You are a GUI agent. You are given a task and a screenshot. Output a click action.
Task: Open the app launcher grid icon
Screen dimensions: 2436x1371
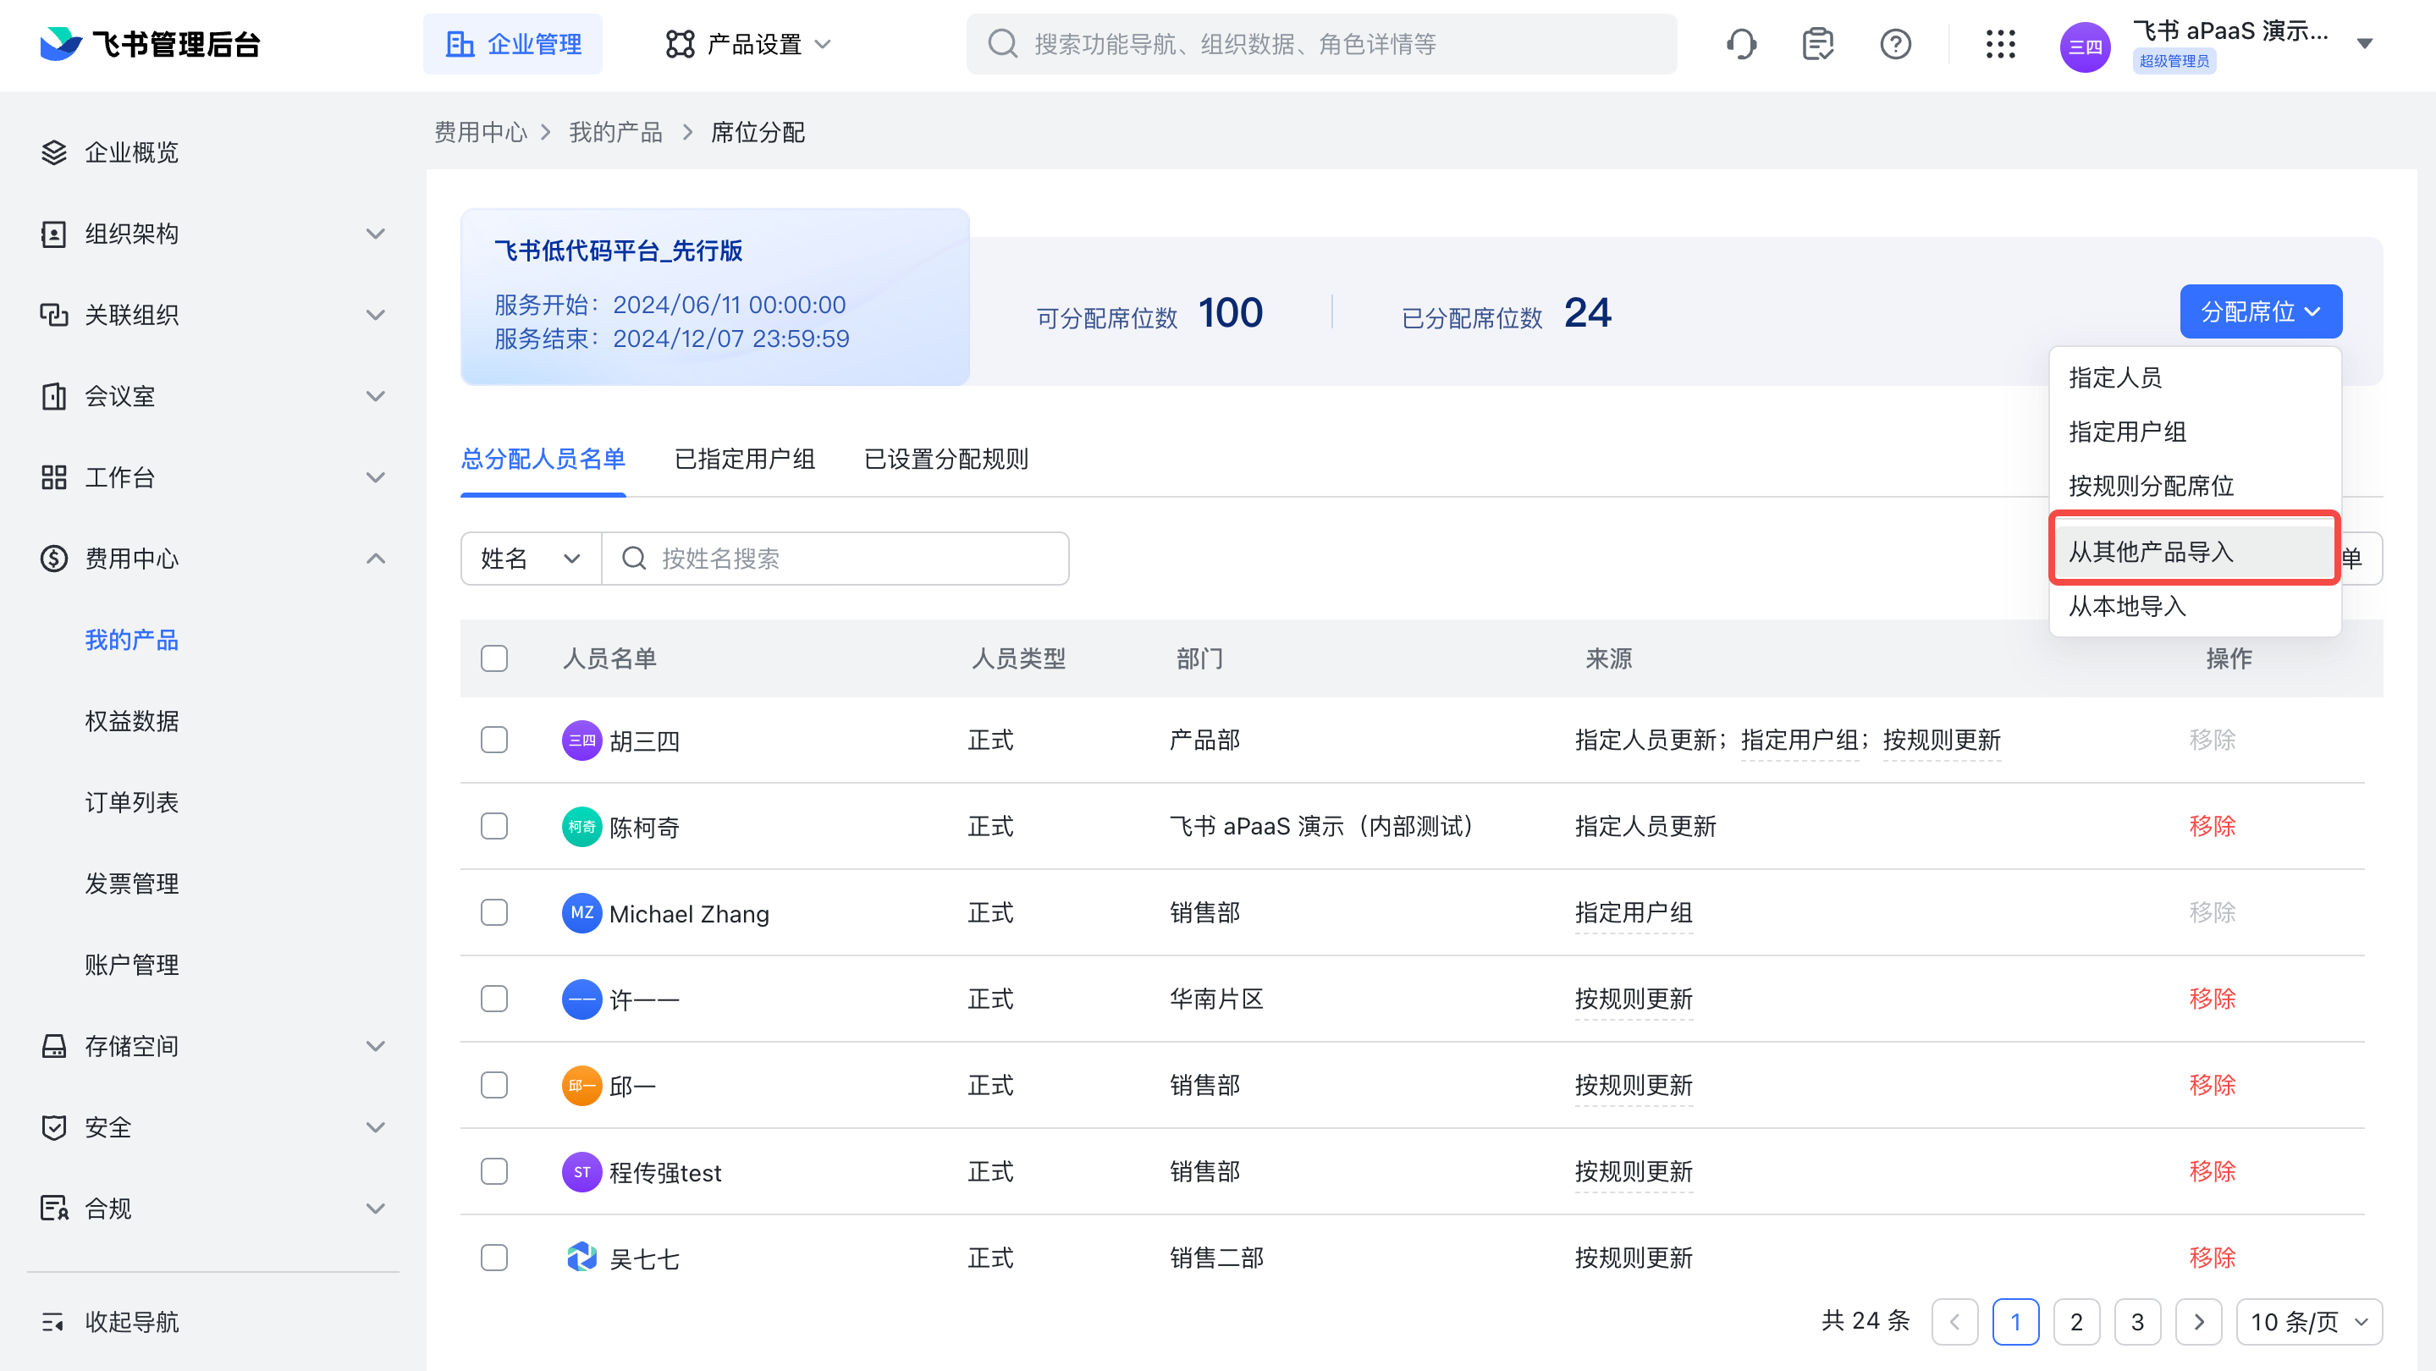[x=2000, y=43]
